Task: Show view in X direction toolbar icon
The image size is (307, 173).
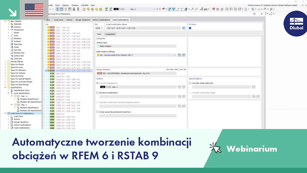Action: tap(227, 9)
